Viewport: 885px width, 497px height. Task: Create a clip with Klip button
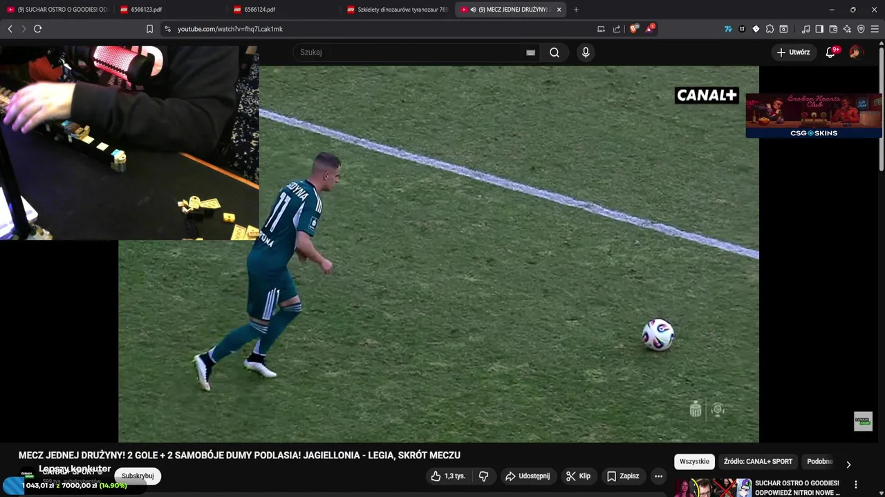[x=578, y=476]
